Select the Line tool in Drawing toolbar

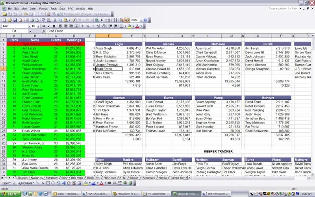pos(37,183)
